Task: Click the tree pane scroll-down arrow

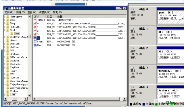Action: pos(29,96)
